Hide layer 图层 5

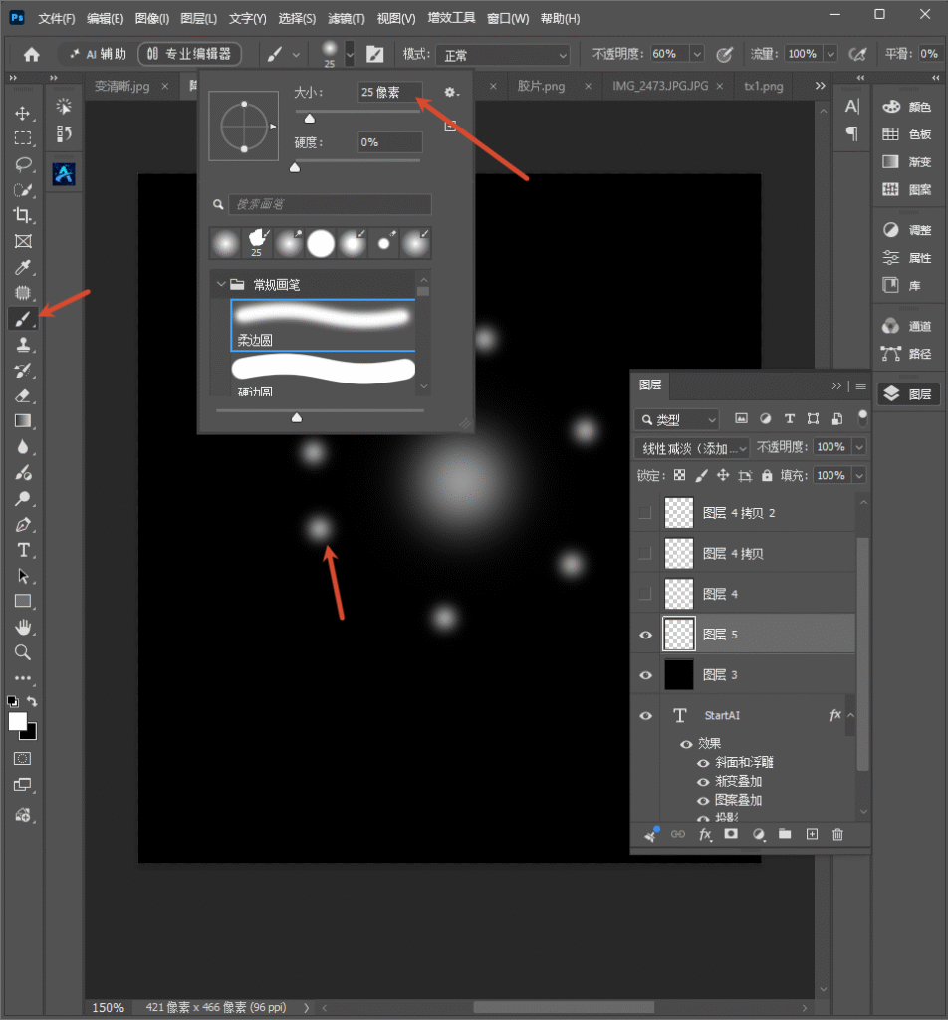coord(645,635)
